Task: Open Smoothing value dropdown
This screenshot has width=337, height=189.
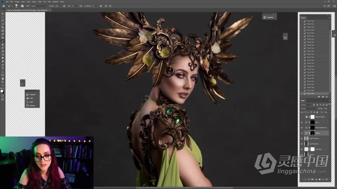Action: point(97,6)
